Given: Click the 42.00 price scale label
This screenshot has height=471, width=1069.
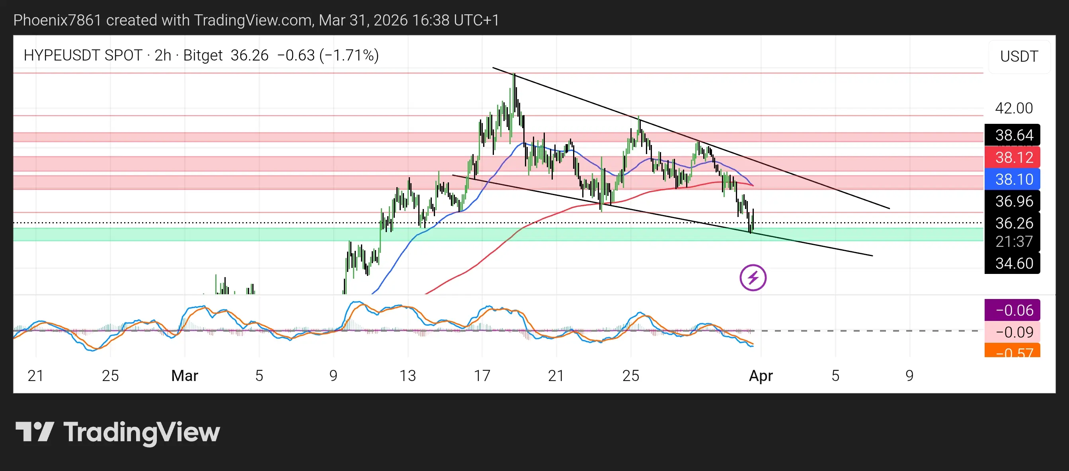Looking at the screenshot, I should coord(1014,108).
